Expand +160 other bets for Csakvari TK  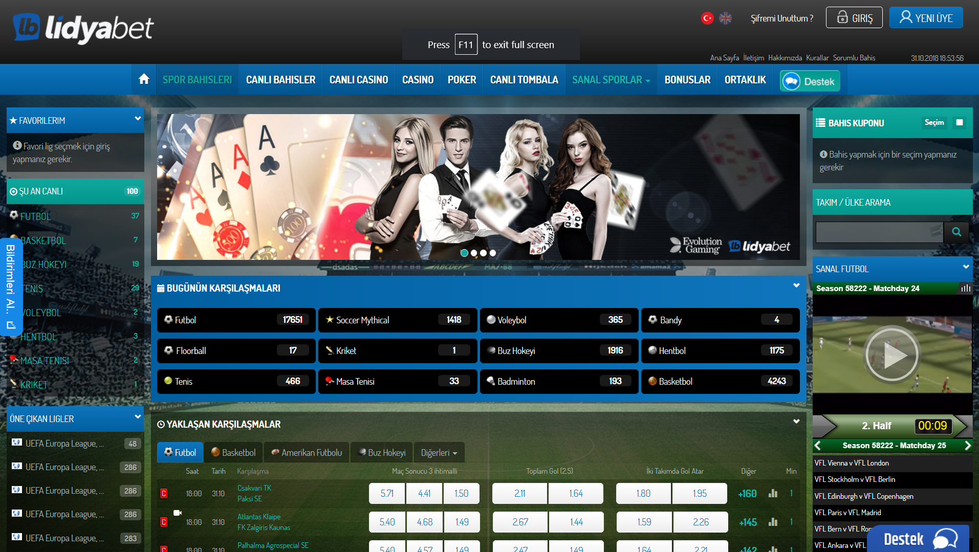[x=747, y=494]
